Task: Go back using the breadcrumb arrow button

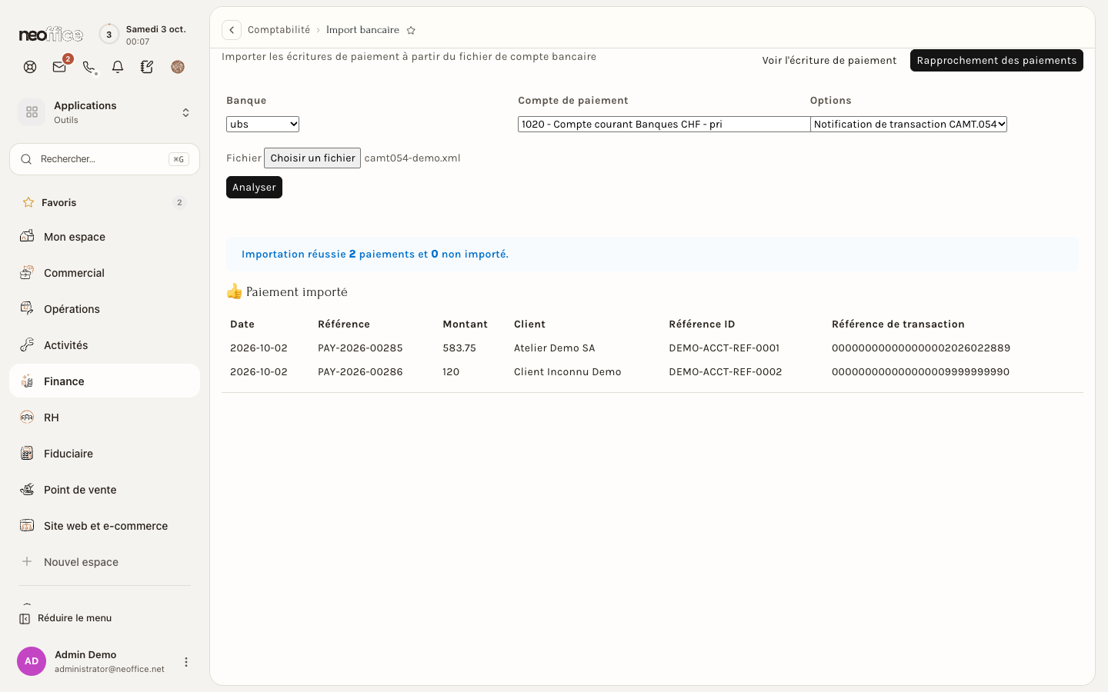Action: tap(232, 30)
